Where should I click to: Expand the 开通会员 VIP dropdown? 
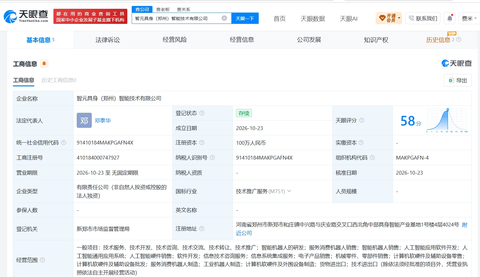click(x=389, y=18)
